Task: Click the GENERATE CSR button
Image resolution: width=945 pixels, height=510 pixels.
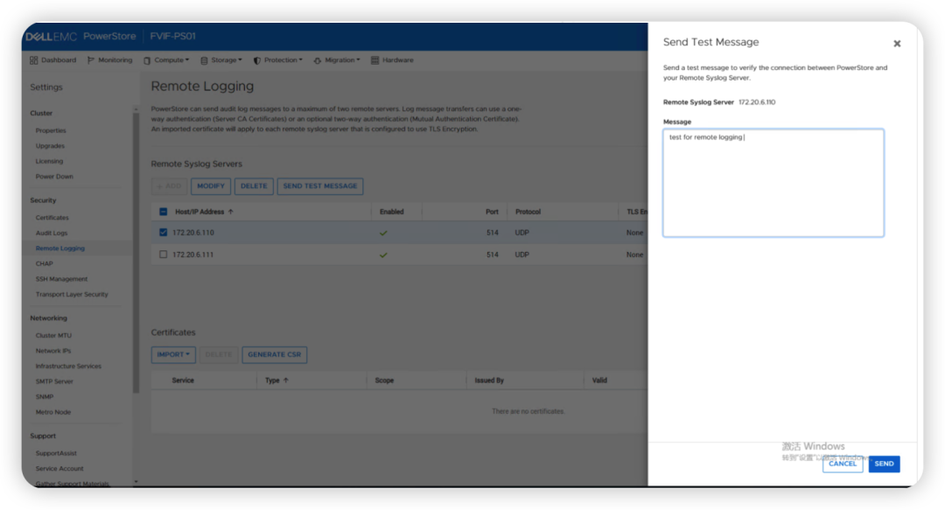Action: (x=274, y=354)
